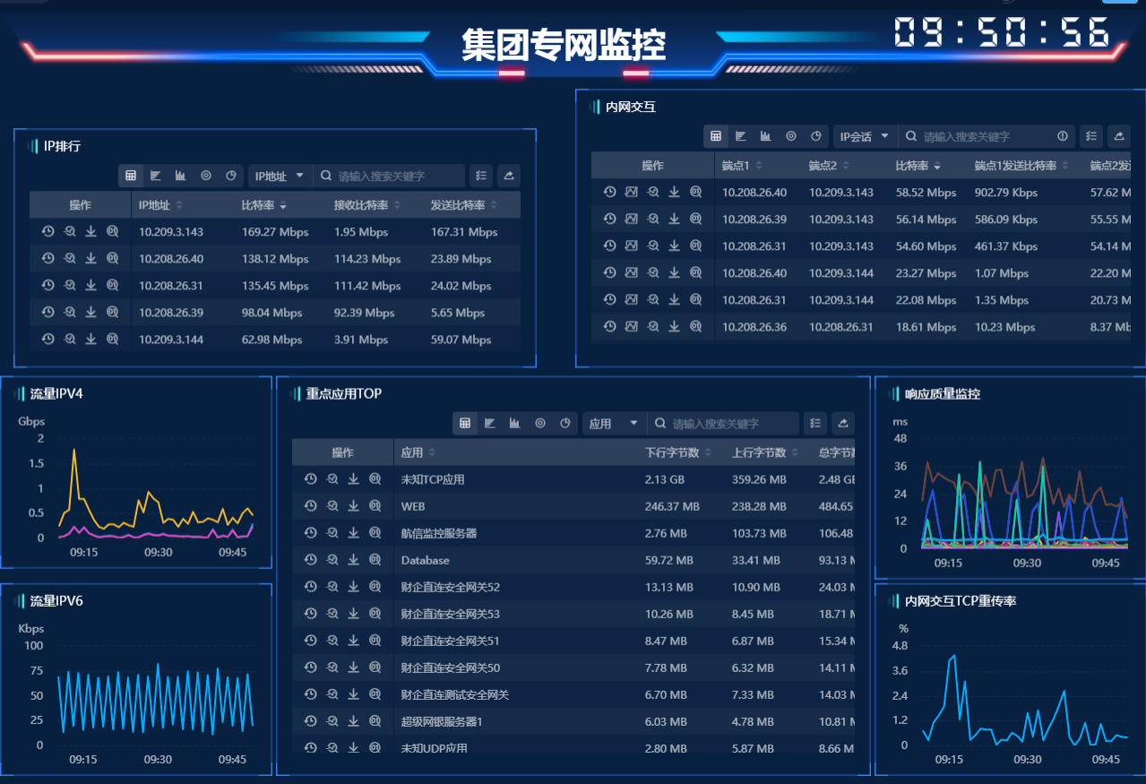1146x784 pixels.
Task: Open the 应用 dropdown in 重点应用TOP
Action: pyautogui.click(x=614, y=424)
